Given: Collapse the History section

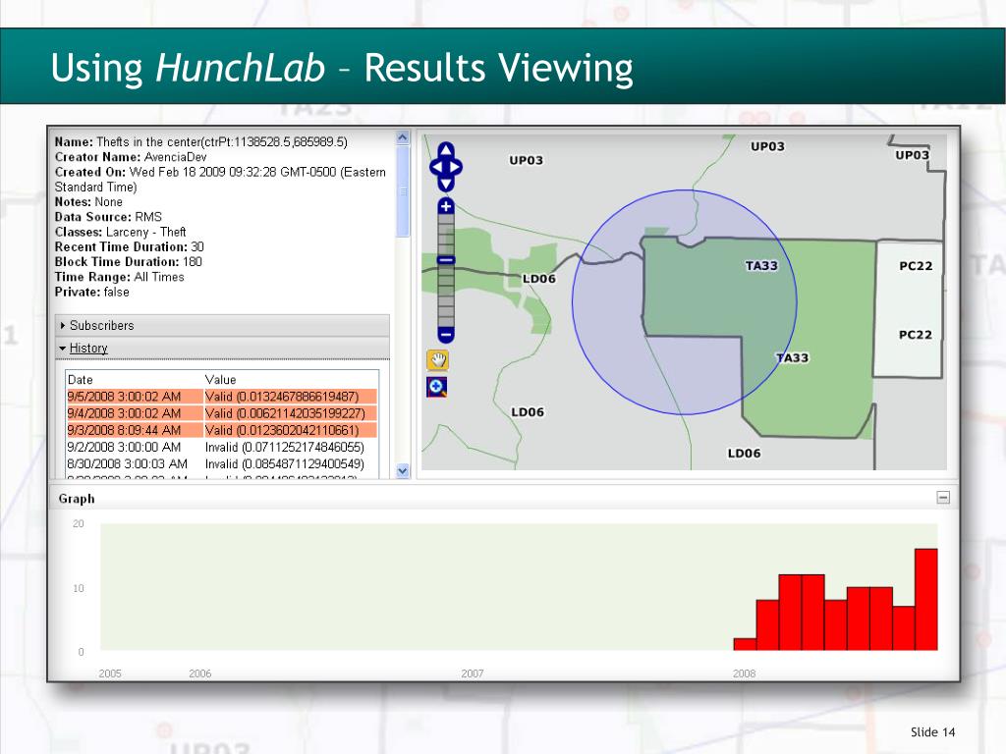Looking at the screenshot, I should (222, 348).
